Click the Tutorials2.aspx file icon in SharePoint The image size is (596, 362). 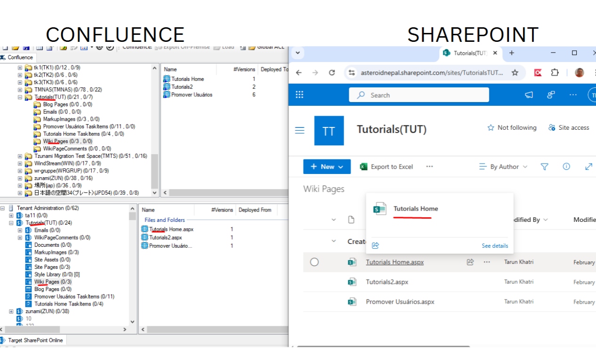coord(352,282)
